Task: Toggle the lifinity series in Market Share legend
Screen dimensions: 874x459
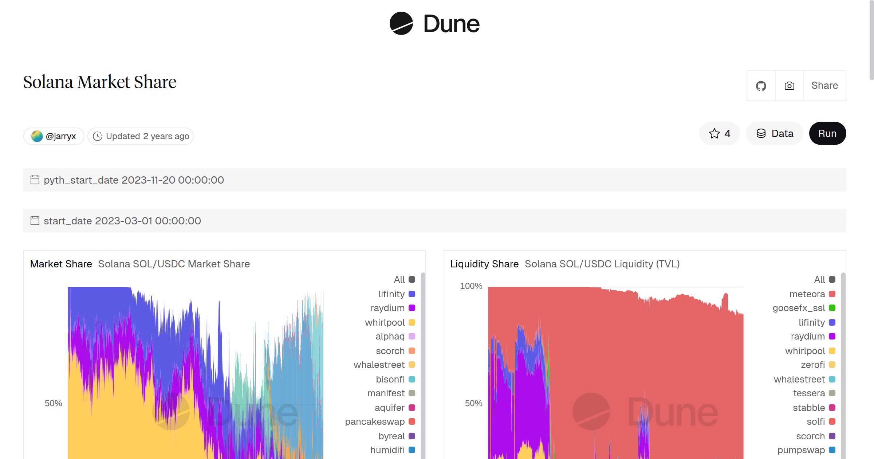Action: [x=391, y=294]
